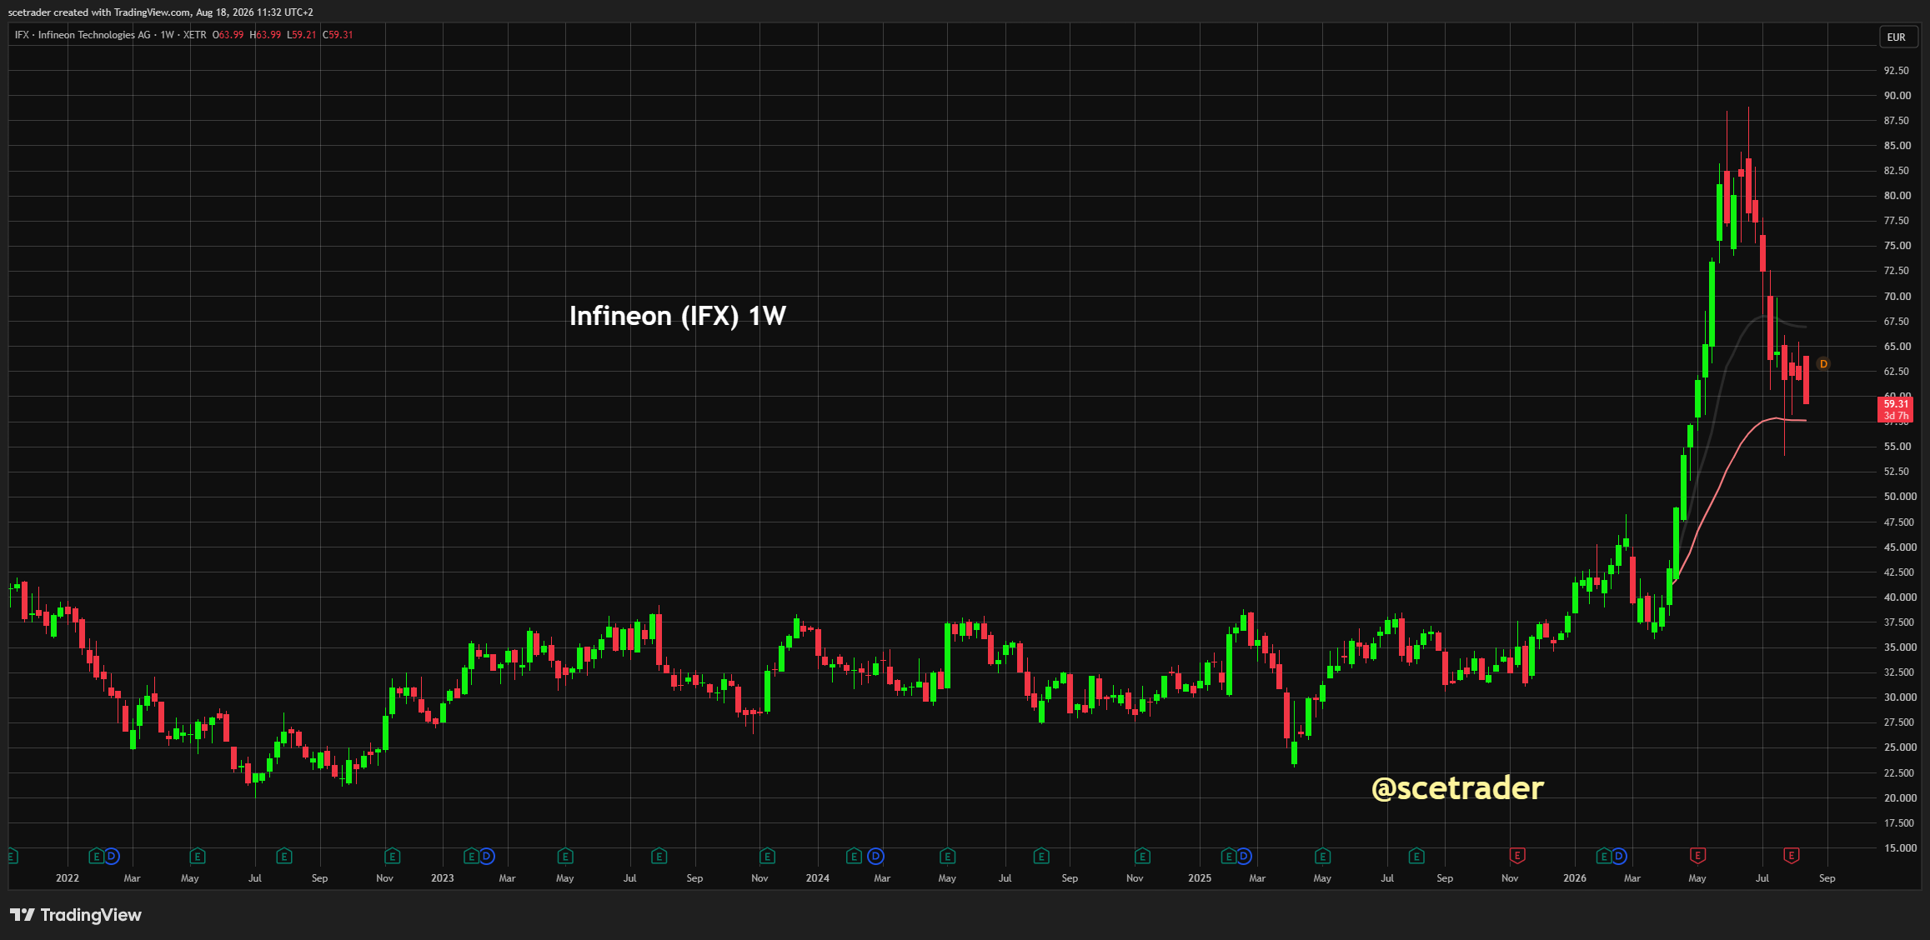This screenshot has height=940, width=1930.
Task: Click the 'Sep' label at the time axis end
Action: pos(1827,878)
